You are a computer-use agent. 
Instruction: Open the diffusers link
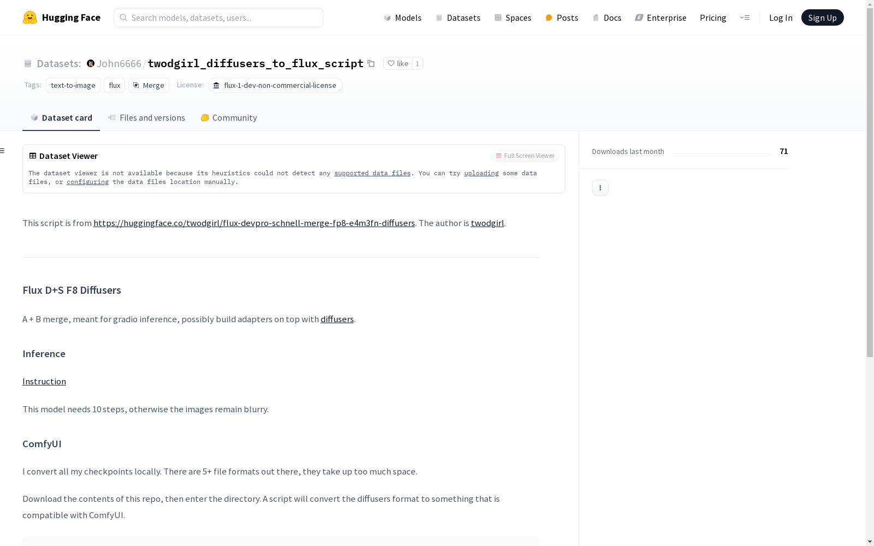337,319
